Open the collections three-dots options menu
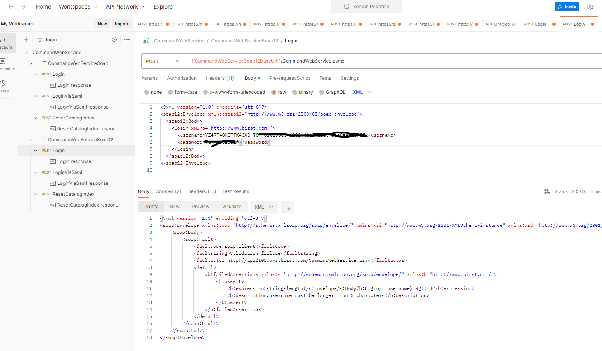602x351 pixels. 127,39
